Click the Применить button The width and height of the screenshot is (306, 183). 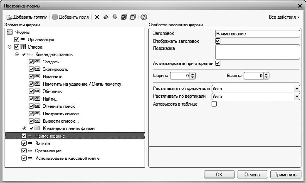pyautogui.click(x=286, y=175)
